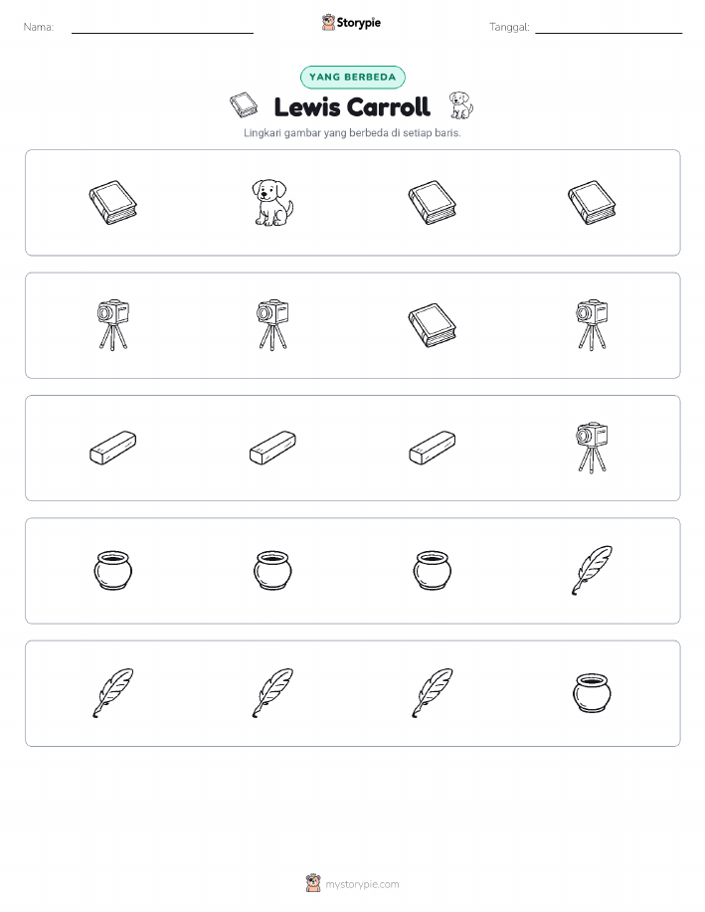Click the Storypie logo at the top
The image size is (705, 912).
pos(351,23)
